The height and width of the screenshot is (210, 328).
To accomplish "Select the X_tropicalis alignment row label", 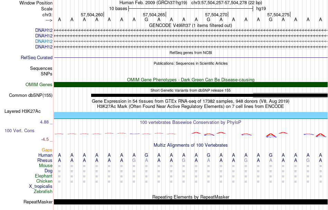I will tap(41, 186).
